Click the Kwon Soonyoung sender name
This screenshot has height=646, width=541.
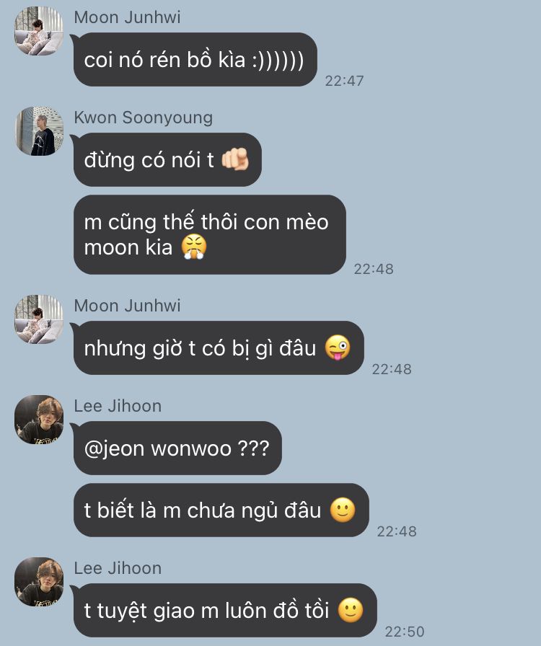[x=143, y=118]
